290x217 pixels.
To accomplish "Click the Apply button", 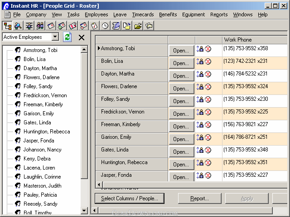I will [x=247, y=198].
